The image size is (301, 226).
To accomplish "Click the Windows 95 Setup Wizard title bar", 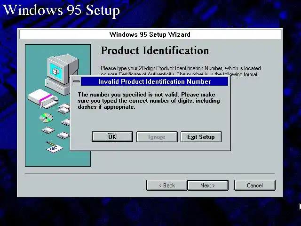I will pos(150,34).
